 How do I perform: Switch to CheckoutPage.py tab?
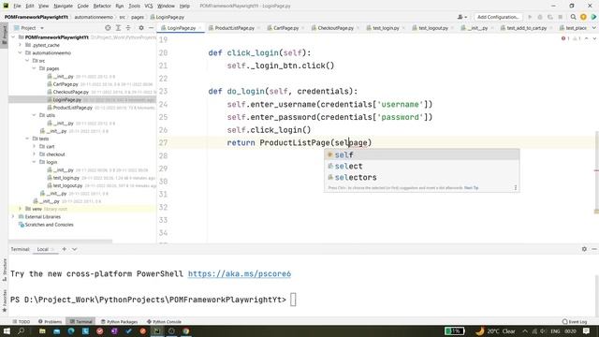[x=335, y=28]
